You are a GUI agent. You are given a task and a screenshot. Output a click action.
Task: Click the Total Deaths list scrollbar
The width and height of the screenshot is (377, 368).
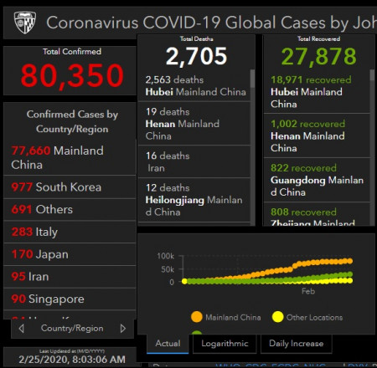(x=252, y=79)
